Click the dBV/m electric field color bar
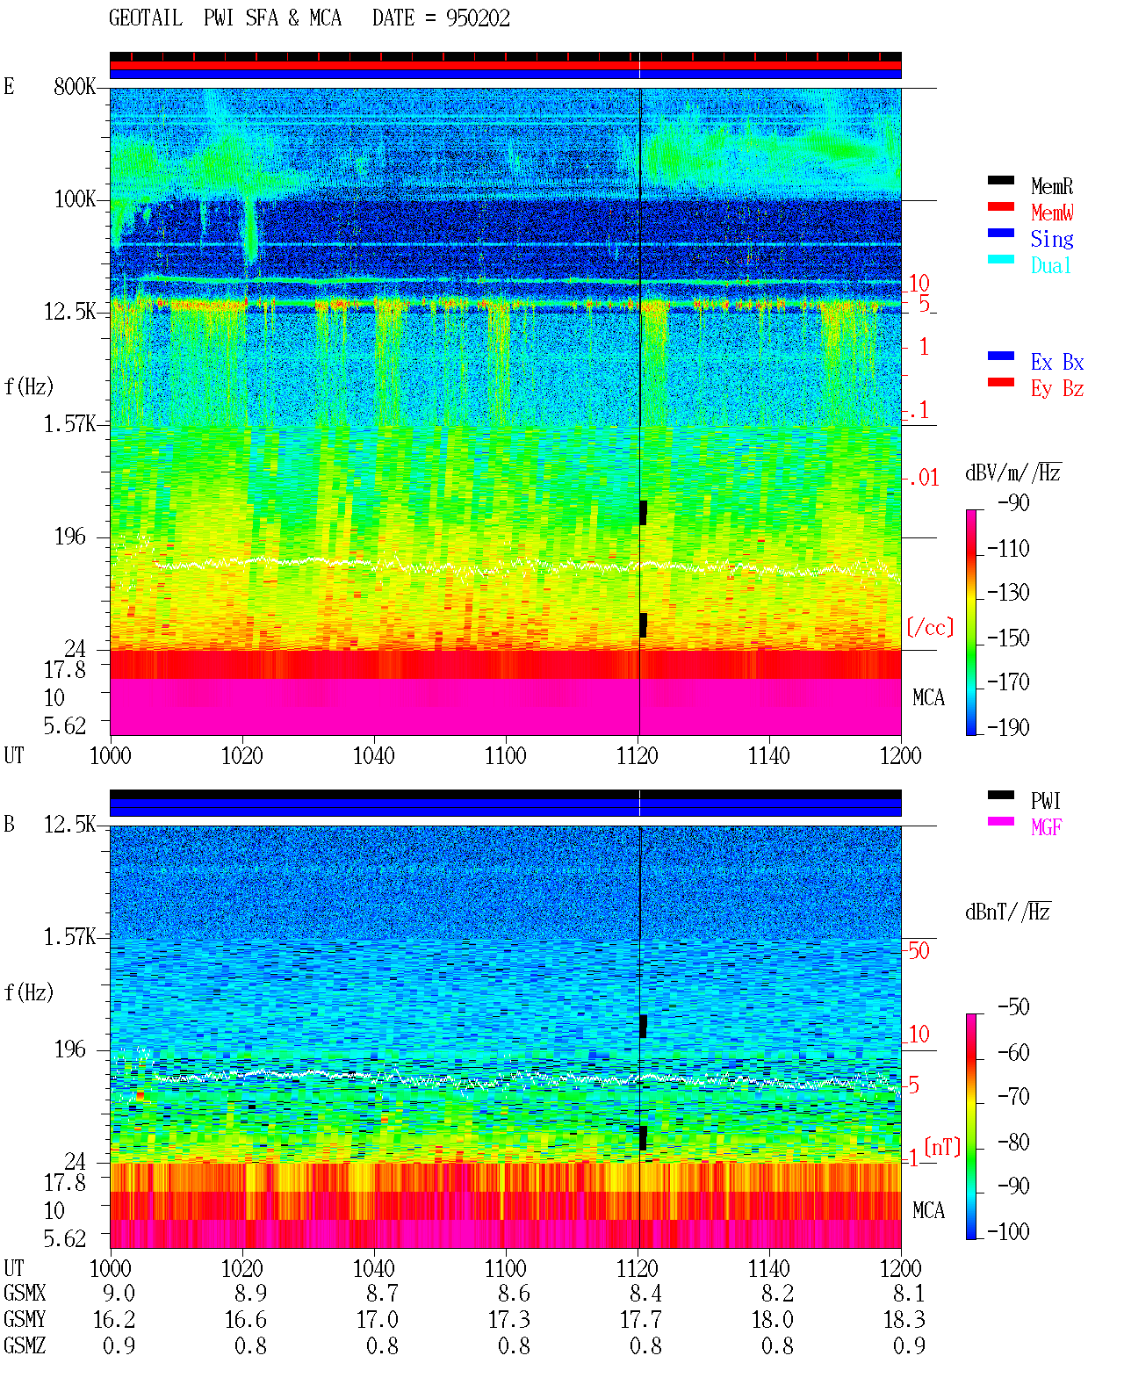Viewport: 1124px width, 1399px height. click(x=970, y=622)
